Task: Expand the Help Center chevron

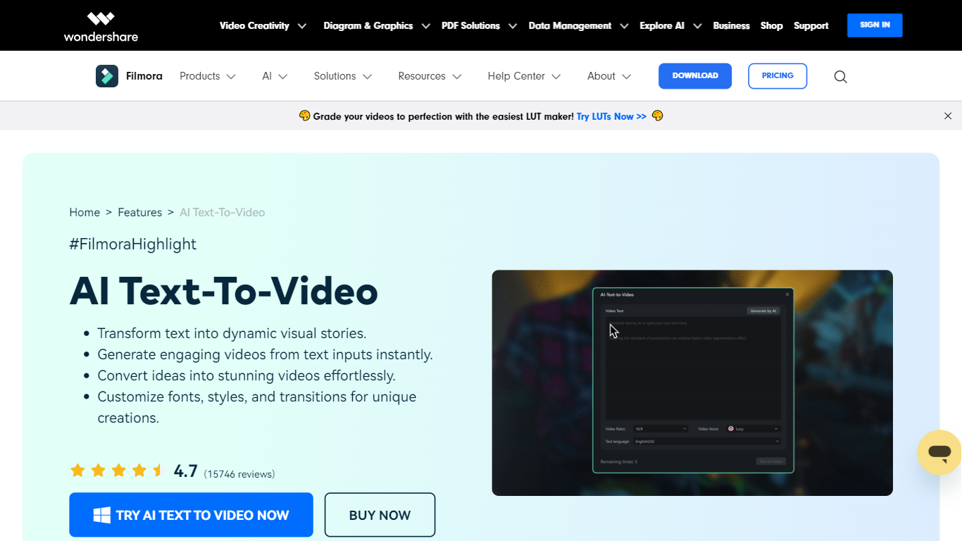Action: [x=556, y=77]
